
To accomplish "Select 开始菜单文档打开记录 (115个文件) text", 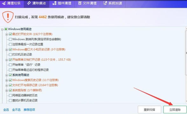I will 42,60.
